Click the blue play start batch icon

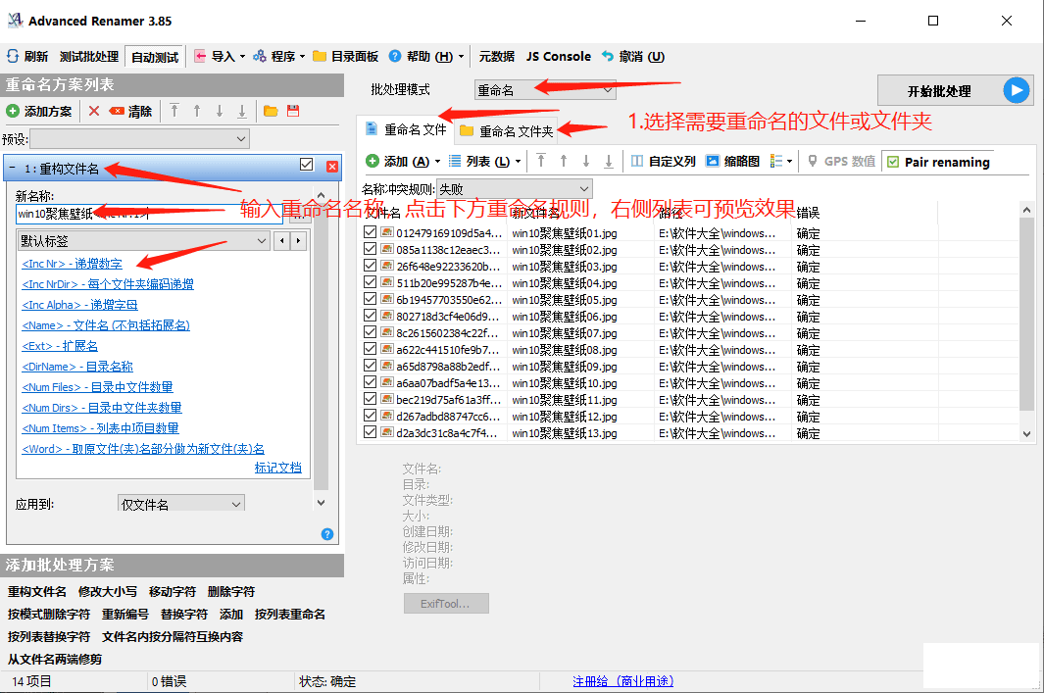pyautogui.click(x=1016, y=90)
